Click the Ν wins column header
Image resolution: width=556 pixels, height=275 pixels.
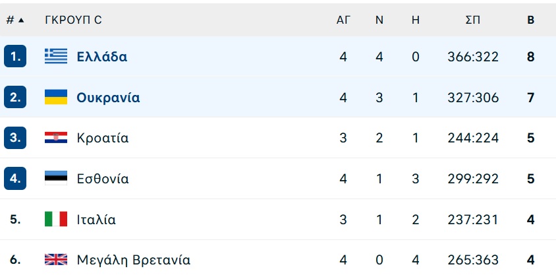click(379, 20)
